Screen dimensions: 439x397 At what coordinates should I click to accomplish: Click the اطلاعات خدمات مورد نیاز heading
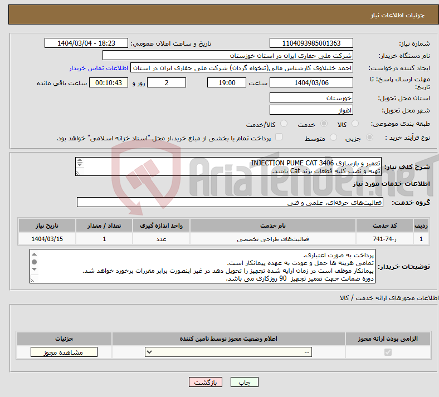(391, 184)
